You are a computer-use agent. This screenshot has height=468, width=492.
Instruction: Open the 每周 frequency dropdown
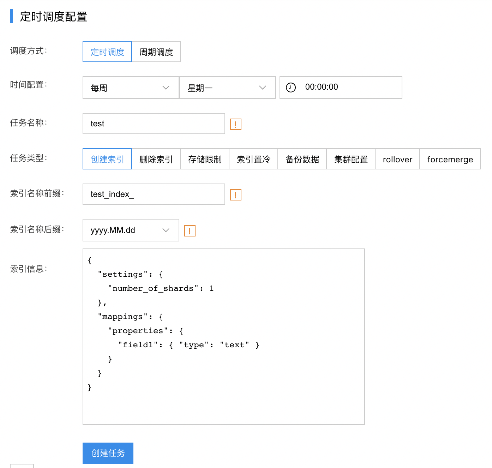point(131,88)
